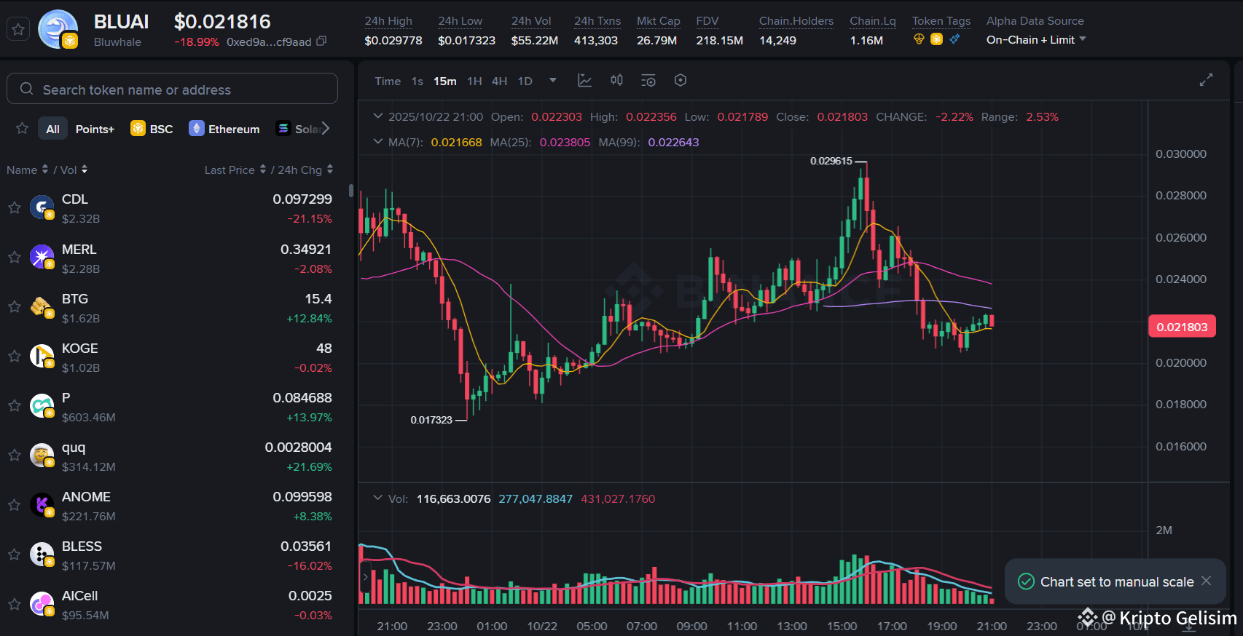This screenshot has height=636, width=1243.
Task: Open the chart type line icon
Action: click(584, 81)
